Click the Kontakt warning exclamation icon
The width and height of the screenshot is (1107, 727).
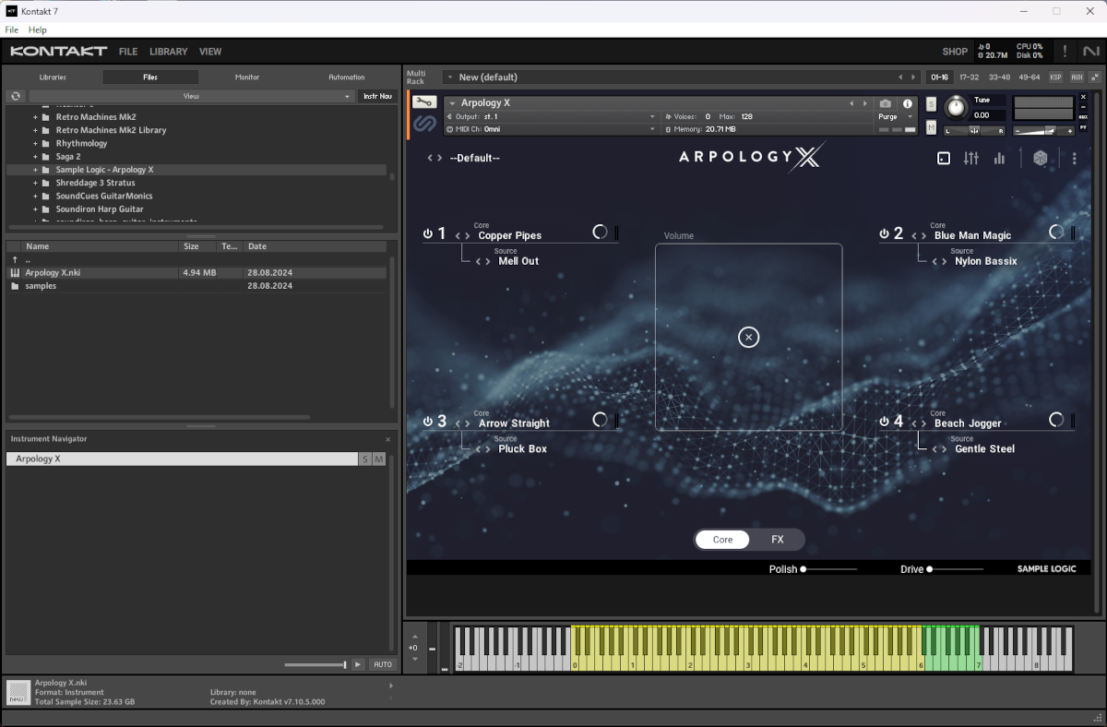1065,52
